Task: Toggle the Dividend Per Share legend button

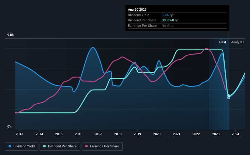Action: 60,146
